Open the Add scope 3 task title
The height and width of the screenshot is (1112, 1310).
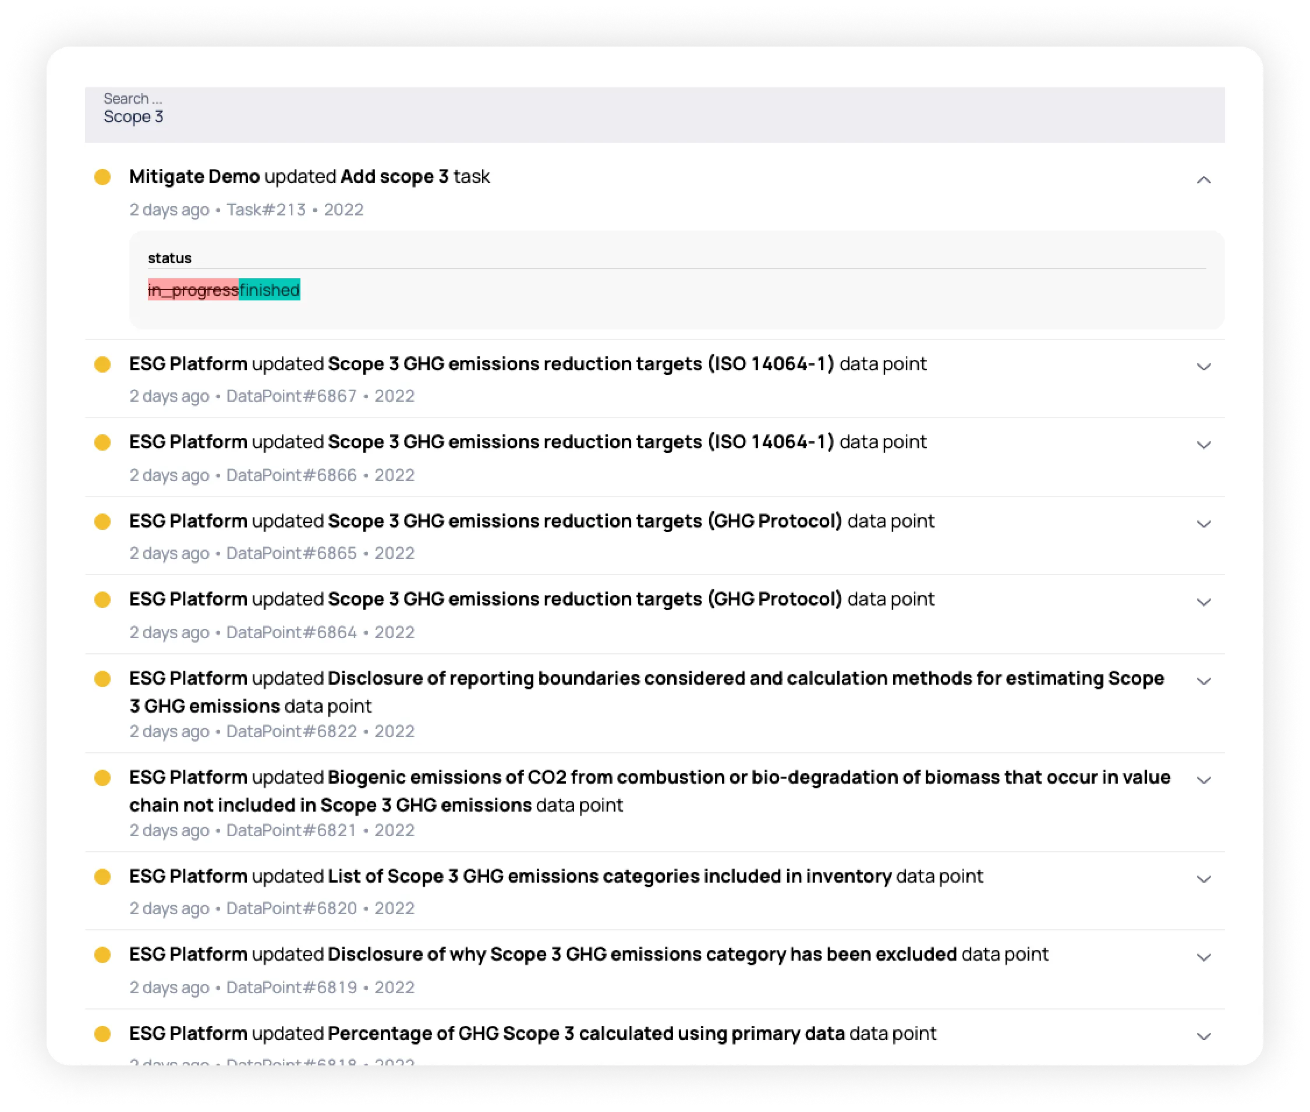coord(395,176)
